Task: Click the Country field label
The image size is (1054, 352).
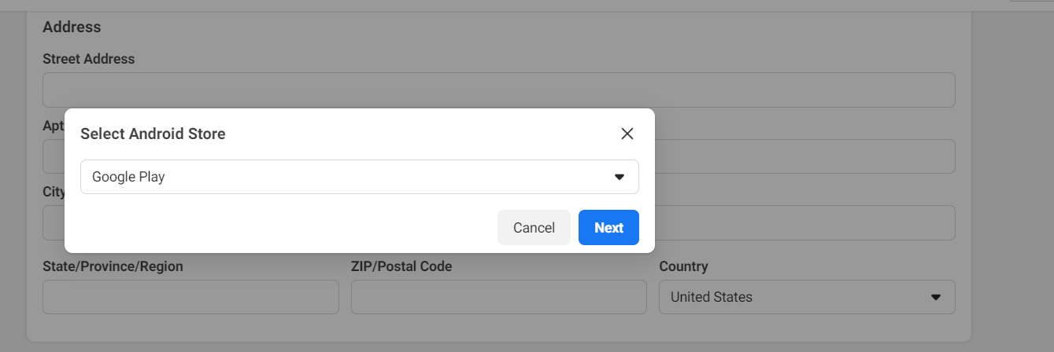Action: click(x=683, y=266)
